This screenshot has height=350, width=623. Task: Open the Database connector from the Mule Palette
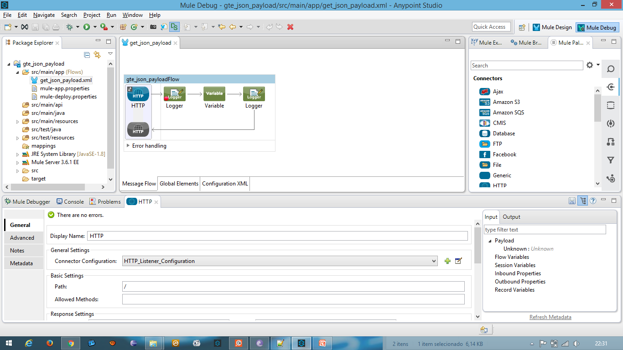[504, 133]
